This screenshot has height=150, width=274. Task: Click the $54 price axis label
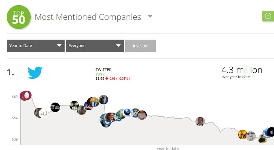tap(15, 118)
